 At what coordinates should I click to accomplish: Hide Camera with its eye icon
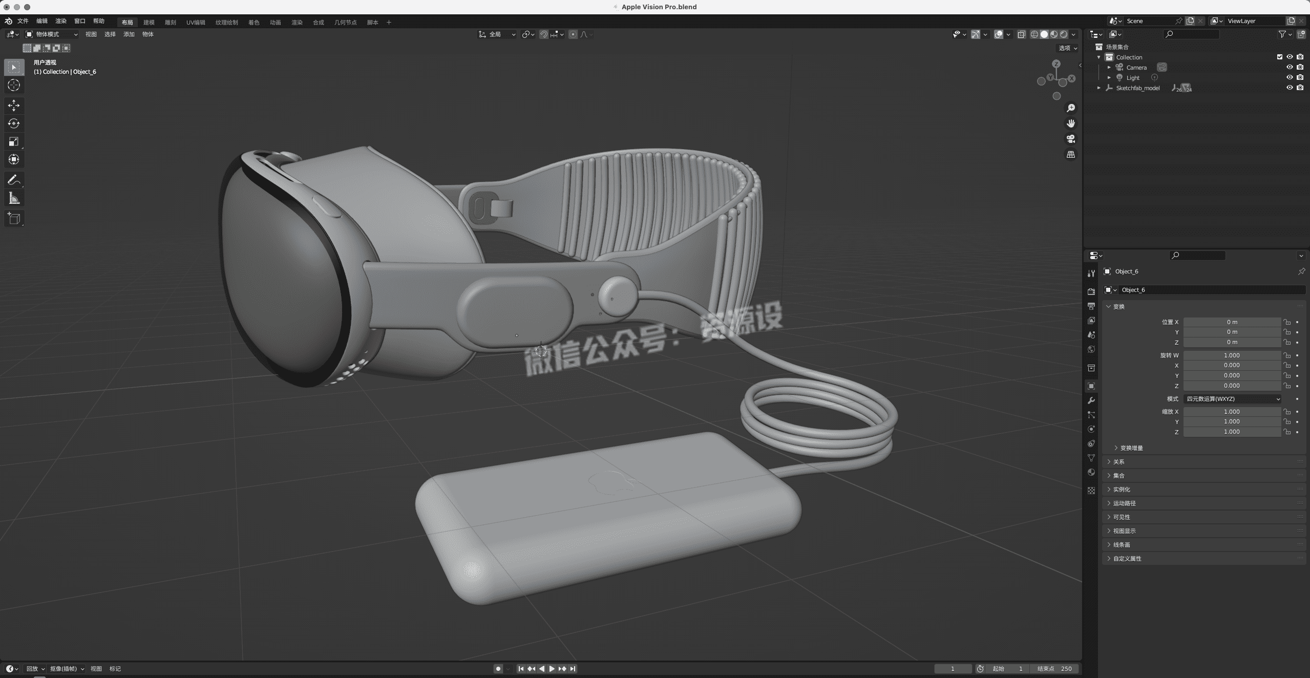[1290, 67]
